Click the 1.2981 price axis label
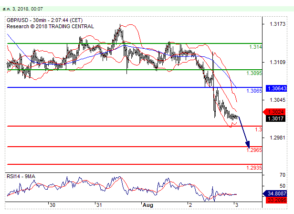Screen dimensions: 294x214 277,138
